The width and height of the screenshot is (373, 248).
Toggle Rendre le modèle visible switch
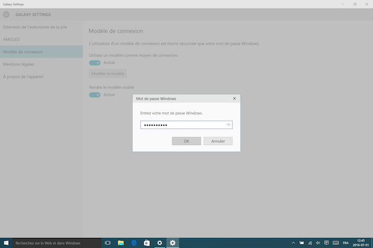(94, 95)
